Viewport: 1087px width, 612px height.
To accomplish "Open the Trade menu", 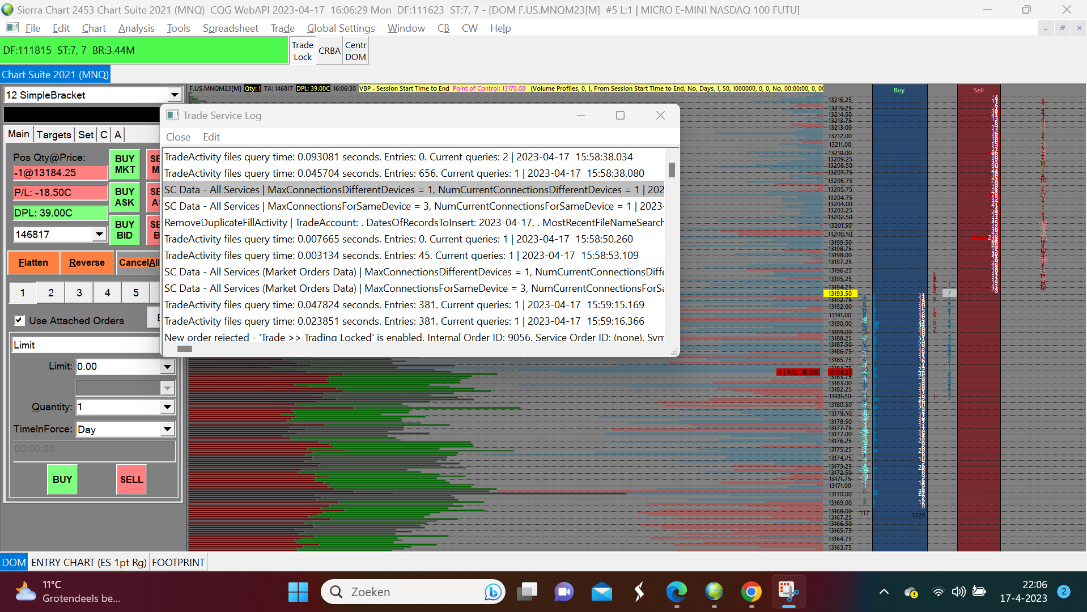I will click(x=282, y=28).
